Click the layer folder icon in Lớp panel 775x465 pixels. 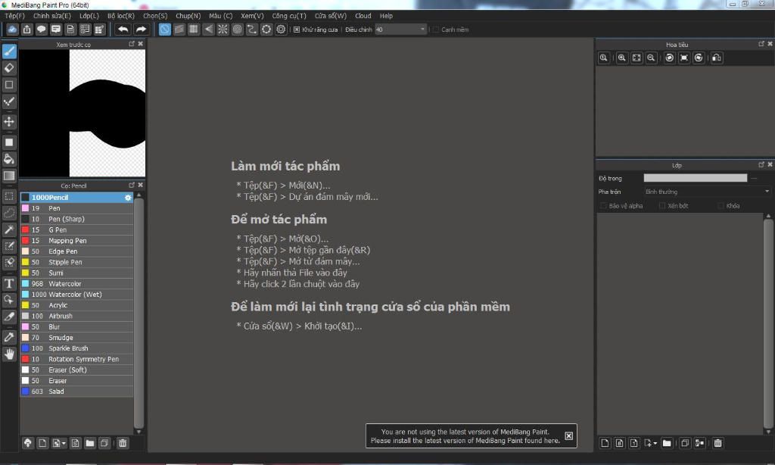click(x=667, y=443)
